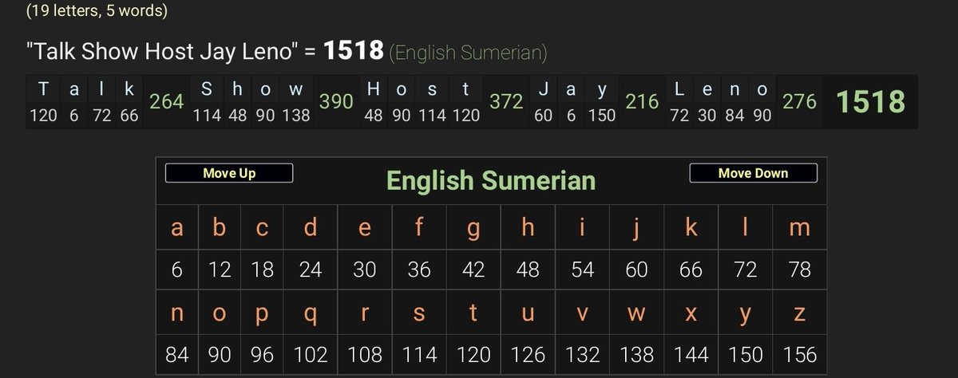Select letter u in the cipher table
This screenshot has height=378, width=958.
(528, 314)
